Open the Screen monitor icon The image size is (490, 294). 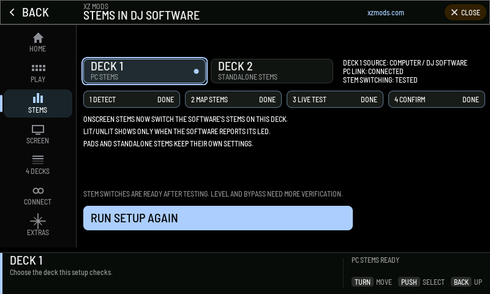click(x=38, y=129)
